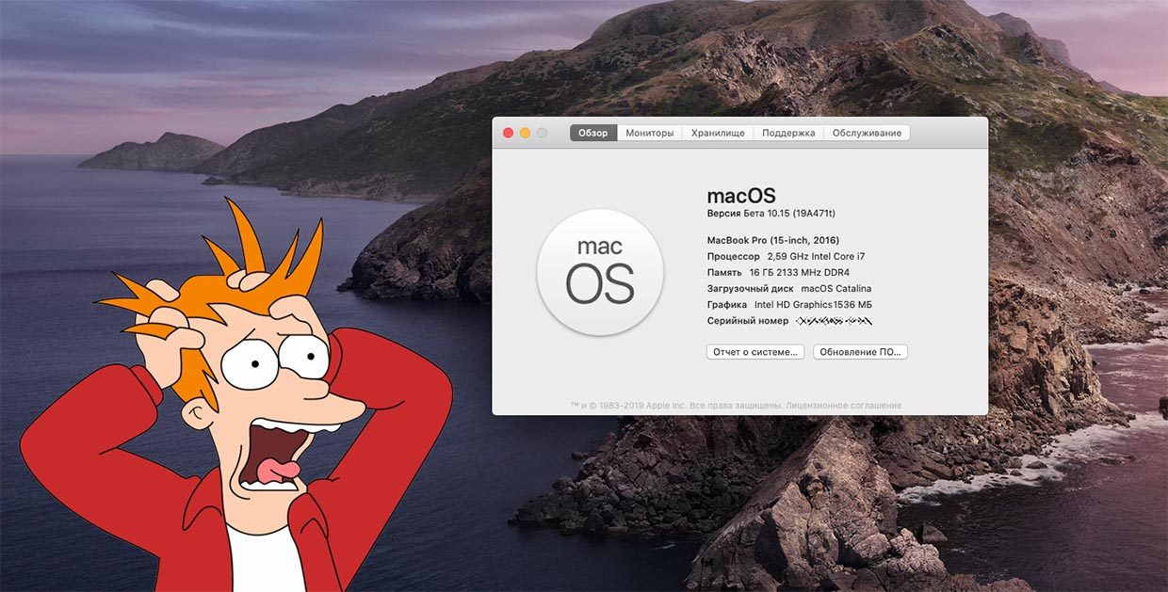Screen dimensions: 1168x592
Task: Select the Хранилище tab
Action: [x=718, y=133]
